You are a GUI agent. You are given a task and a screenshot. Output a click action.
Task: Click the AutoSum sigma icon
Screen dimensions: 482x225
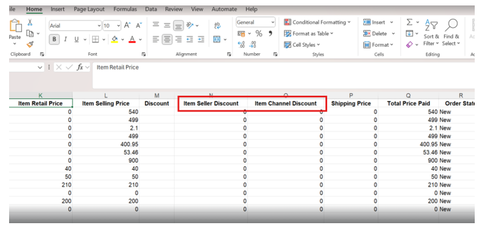pos(409,22)
